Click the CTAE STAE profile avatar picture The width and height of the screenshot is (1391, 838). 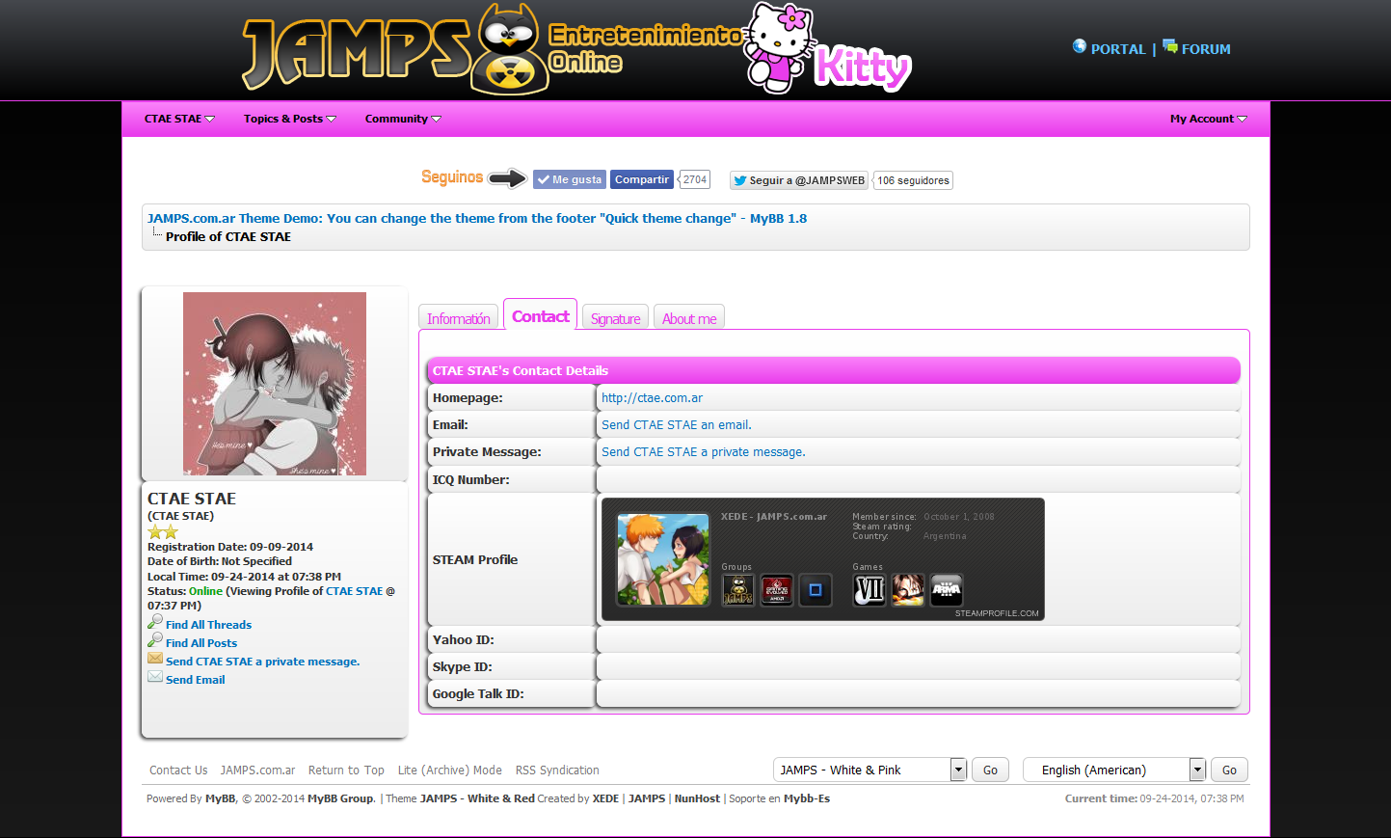275,384
